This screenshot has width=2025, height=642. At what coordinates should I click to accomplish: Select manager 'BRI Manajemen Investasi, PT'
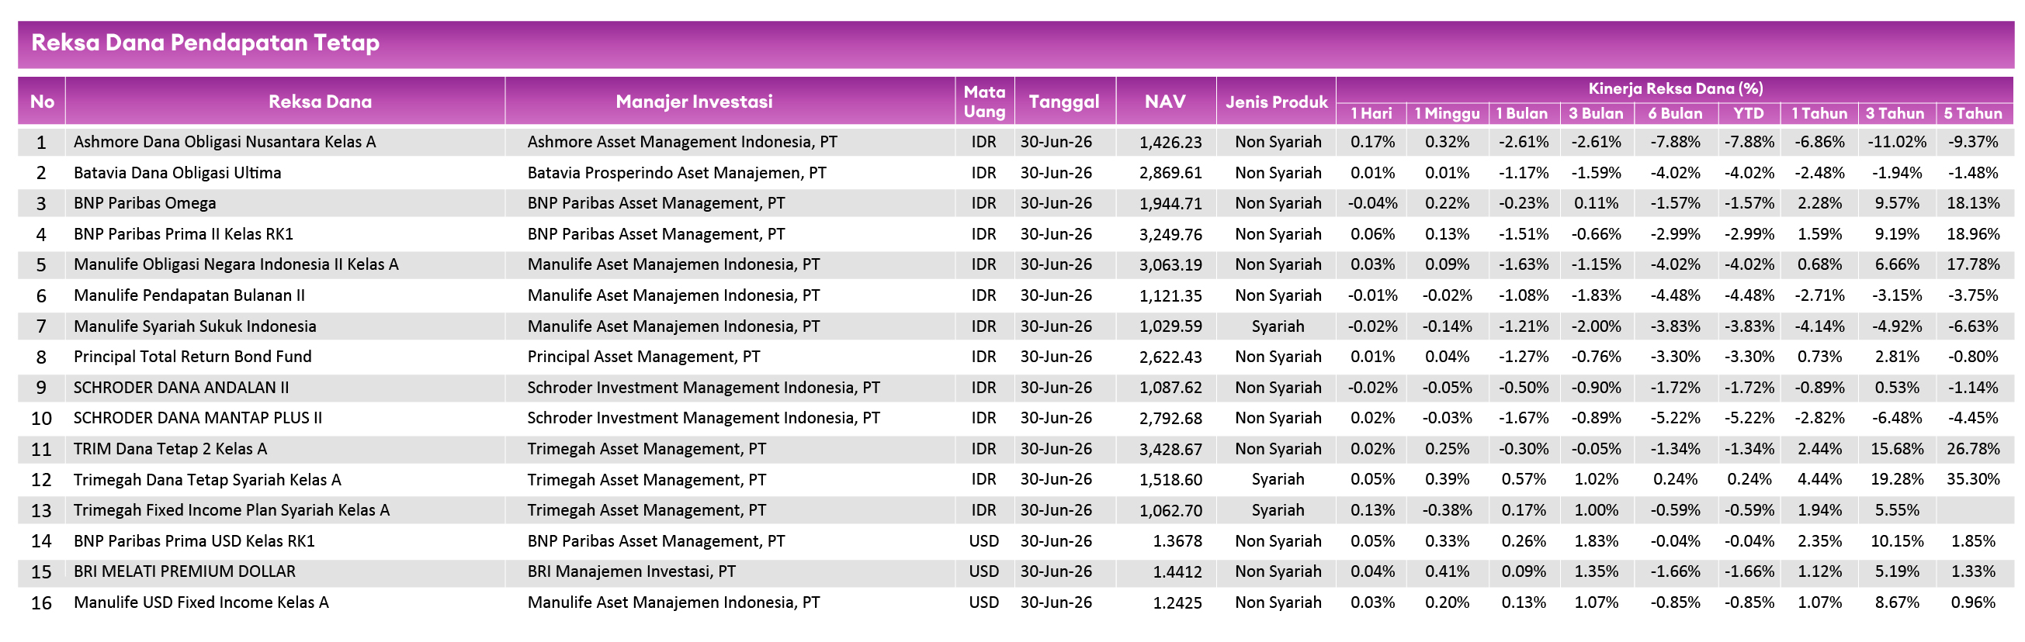pos(631,571)
